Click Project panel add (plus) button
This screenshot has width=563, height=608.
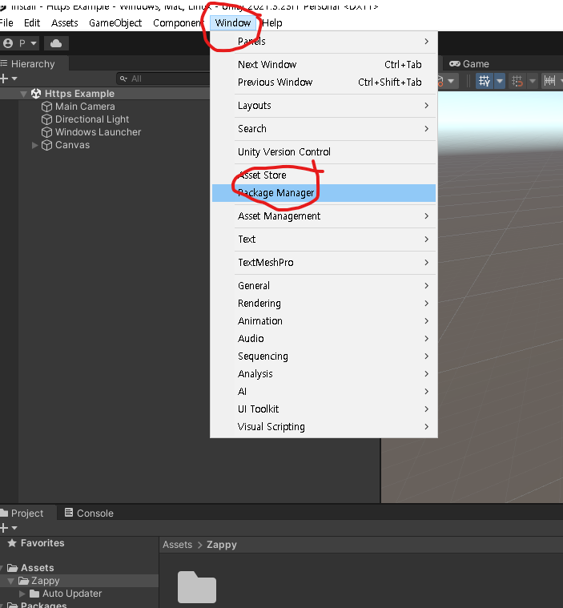(4, 528)
